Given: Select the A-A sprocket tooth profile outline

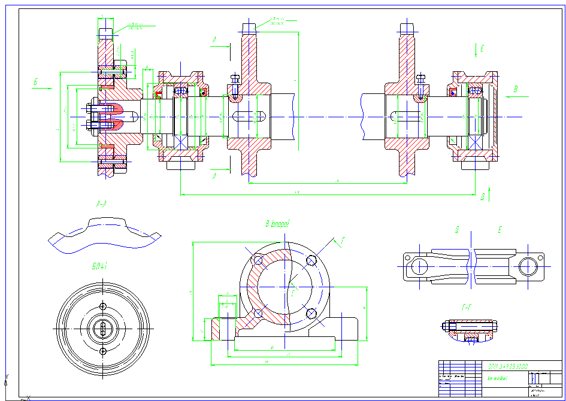Looking at the screenshot, I should click(x=104, y=235).
